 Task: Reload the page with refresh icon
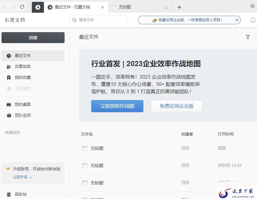pyautogui.click(x=22, y=7)
